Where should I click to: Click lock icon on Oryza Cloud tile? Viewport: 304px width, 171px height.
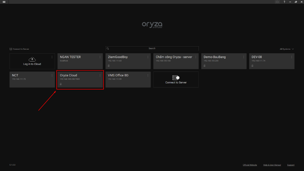pyautogui.click(x=61, y=84)
